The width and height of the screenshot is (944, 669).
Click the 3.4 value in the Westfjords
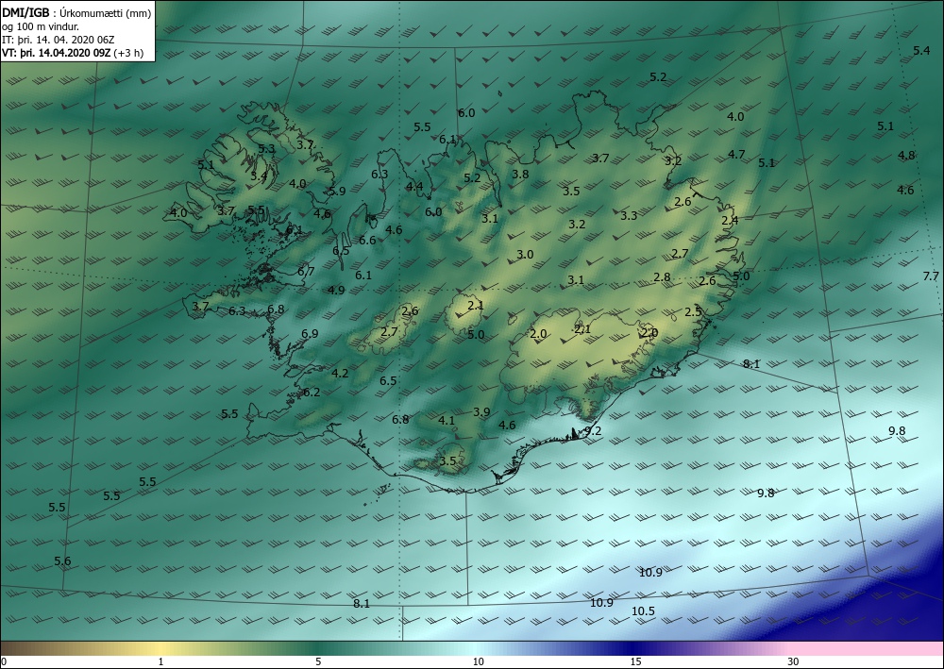coord(259,176)
